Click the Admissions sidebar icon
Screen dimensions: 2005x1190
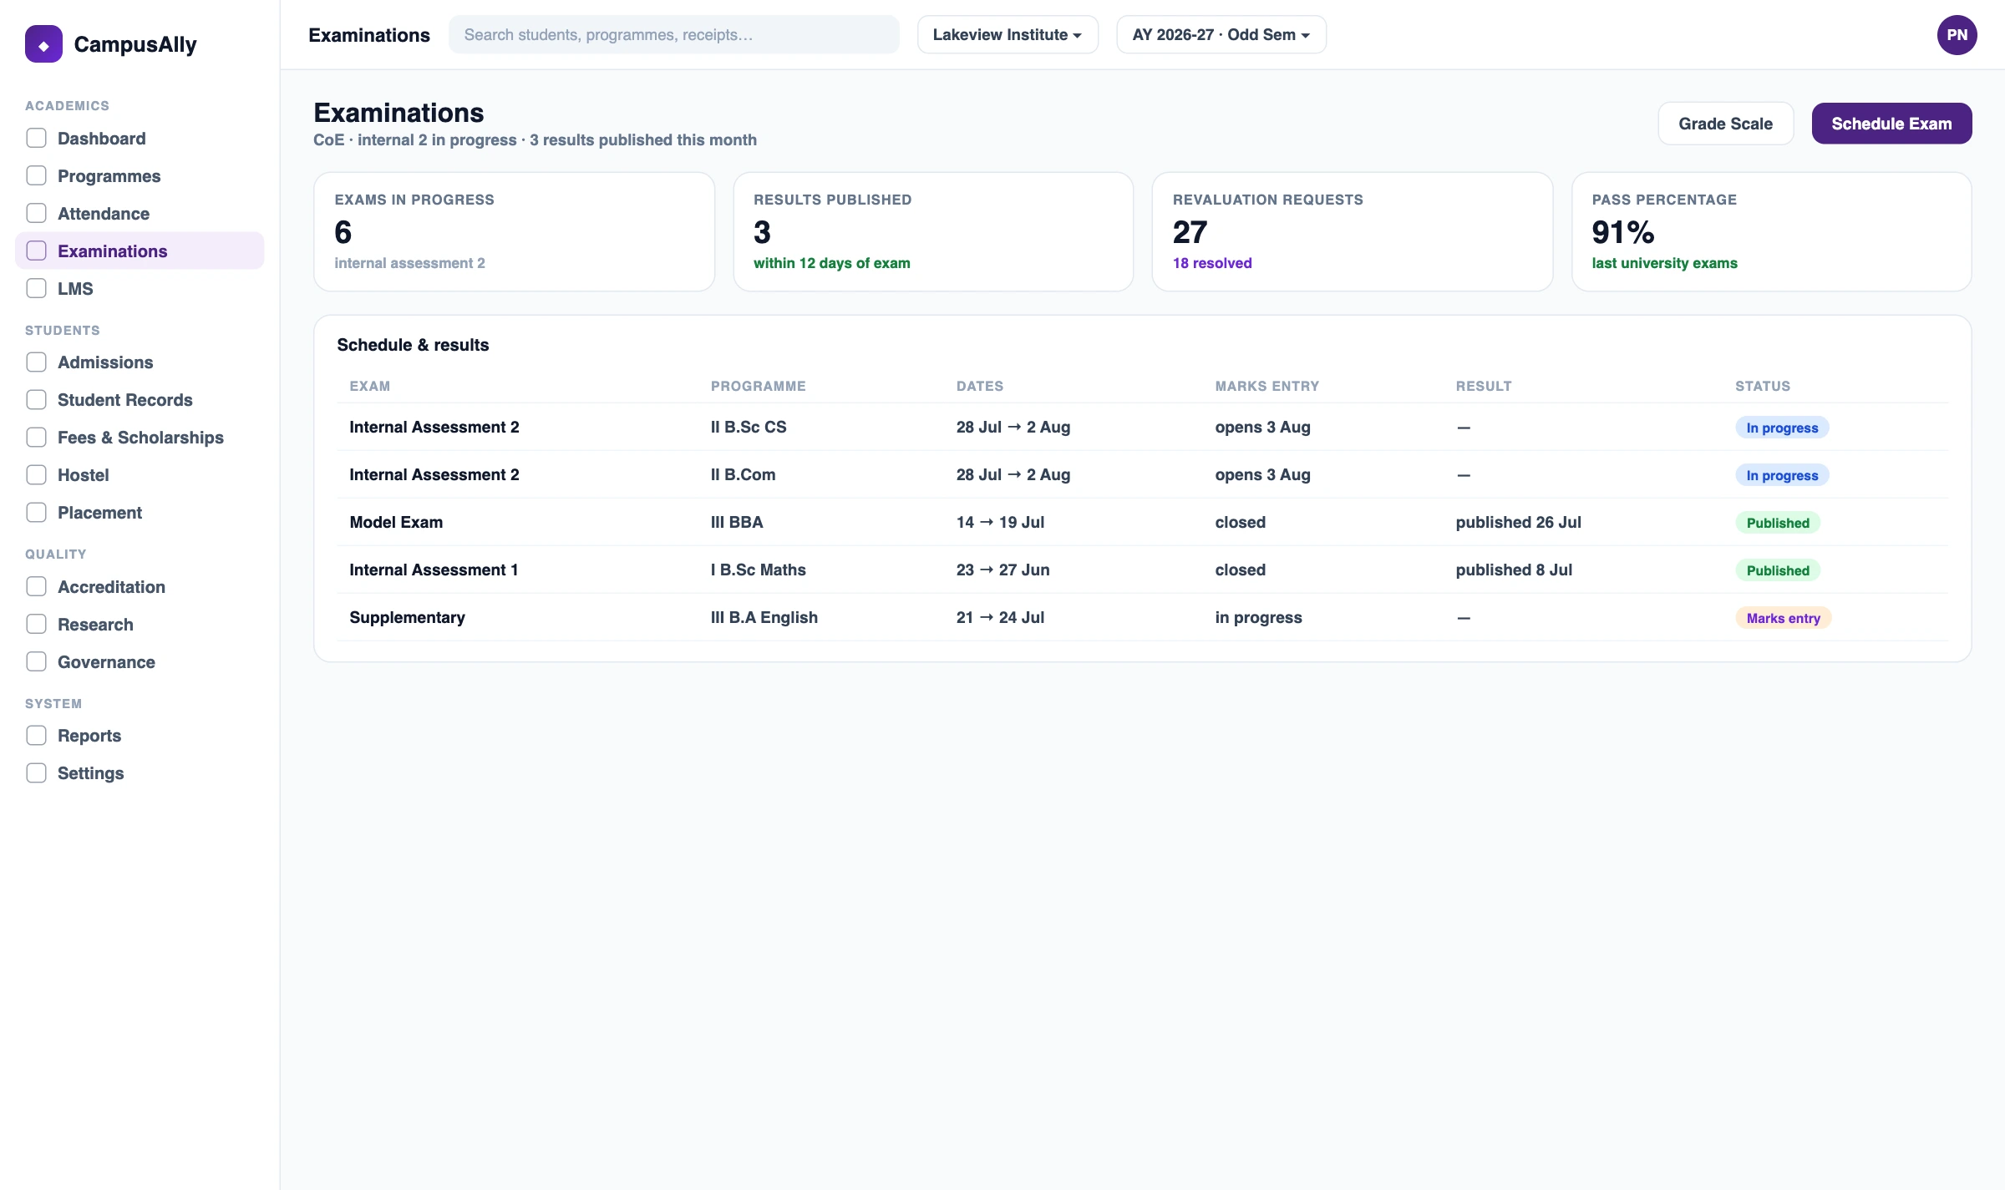coord(36,362)
